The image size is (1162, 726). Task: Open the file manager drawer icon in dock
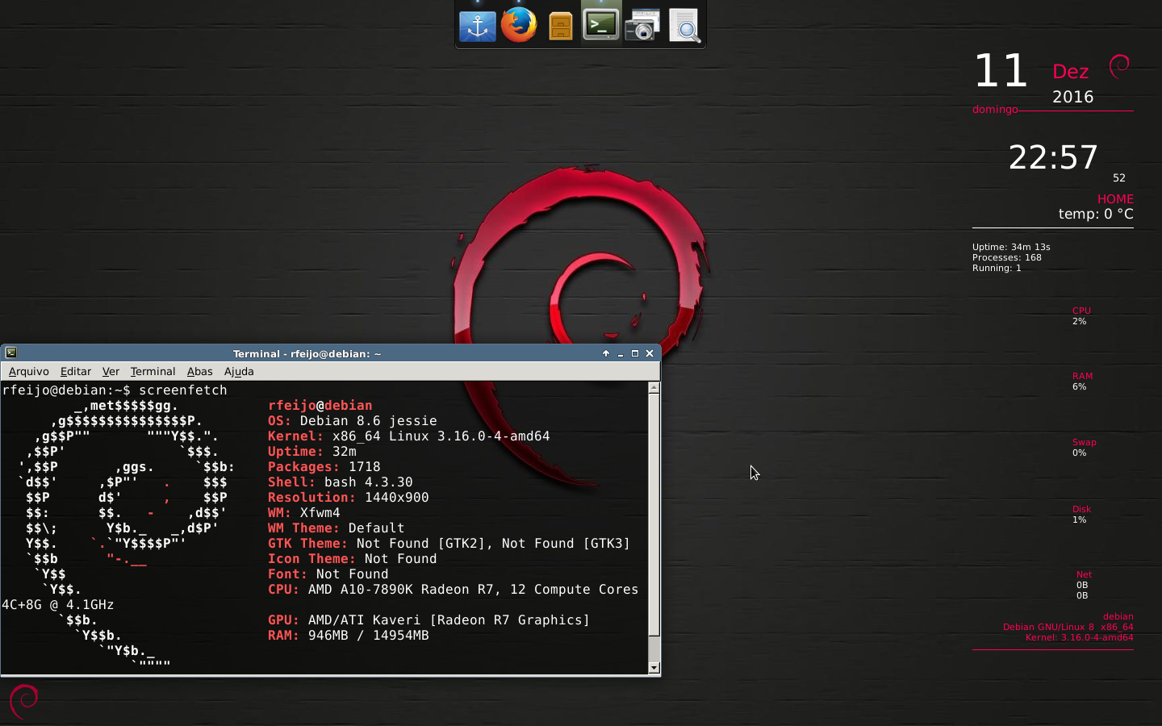click(561, 26)
